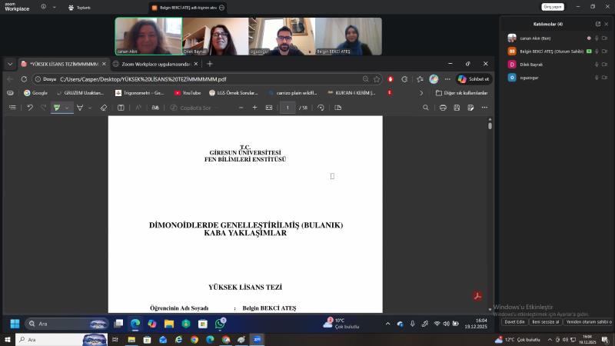Viewport: 615px width, 346px height.
Task: Expand the PDF toolbar more options menu
Action: pos(484,108)
